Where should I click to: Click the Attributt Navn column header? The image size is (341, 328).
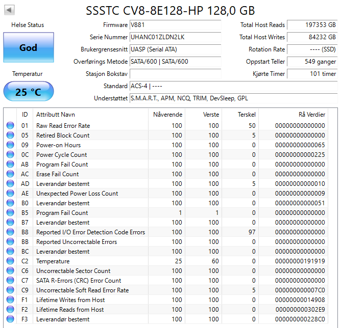point(55,115)
